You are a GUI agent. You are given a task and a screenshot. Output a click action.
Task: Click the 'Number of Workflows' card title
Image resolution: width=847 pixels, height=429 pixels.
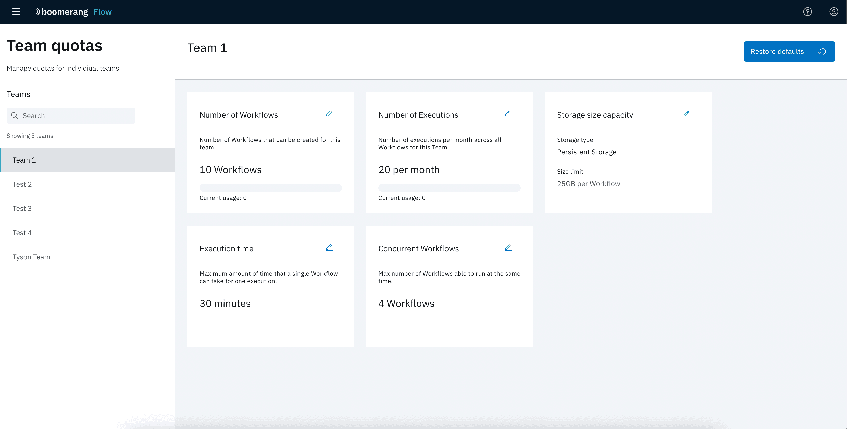[239, 115]
